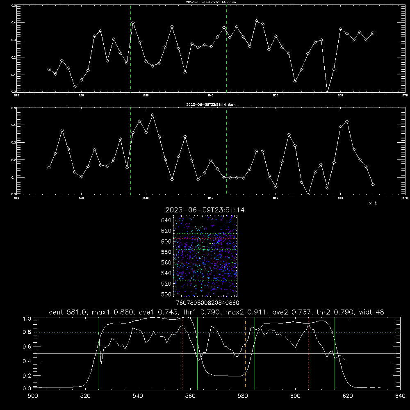
Task: Click the highest diamond data point in the dusk plot
Action: [x=153, y=115]
